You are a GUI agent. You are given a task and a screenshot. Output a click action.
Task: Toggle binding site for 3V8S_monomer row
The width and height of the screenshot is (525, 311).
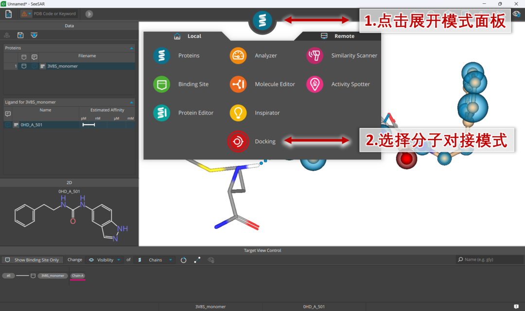coord(24,66)
